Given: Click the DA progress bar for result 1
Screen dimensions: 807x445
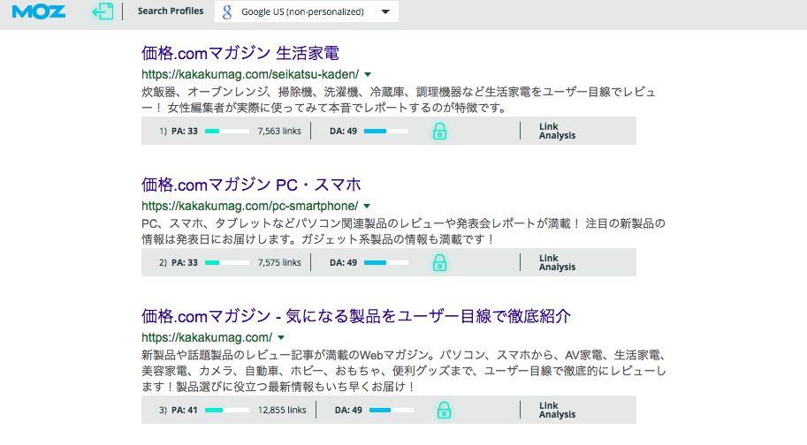Looking at the screenshot, I should [x=386, y=131].
